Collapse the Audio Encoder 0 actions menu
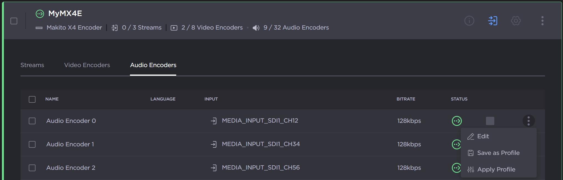Screen dimensions: 563x180 tap(528, 121)
